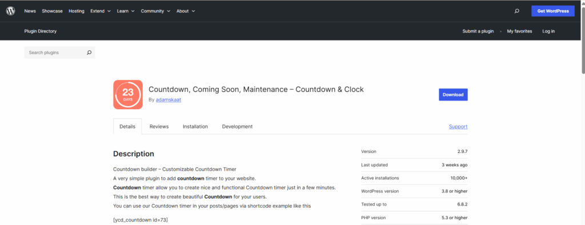The height and width of the screenshot is (225, 585).
Task: Open the Showcase menu item
Action: [x=52, y=11]
